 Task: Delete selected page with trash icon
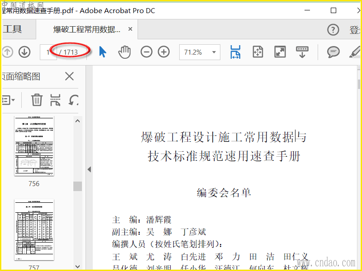tap(37, 100)
